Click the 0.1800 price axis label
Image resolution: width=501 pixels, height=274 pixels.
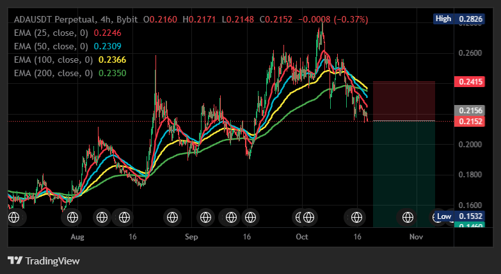[470, 175]
